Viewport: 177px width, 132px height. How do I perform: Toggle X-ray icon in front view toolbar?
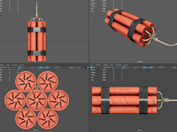point(71,67)
